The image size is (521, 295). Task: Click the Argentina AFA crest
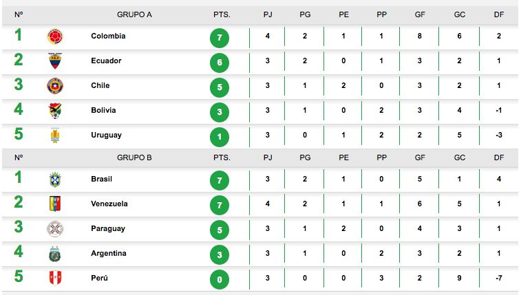click(55, 254)
